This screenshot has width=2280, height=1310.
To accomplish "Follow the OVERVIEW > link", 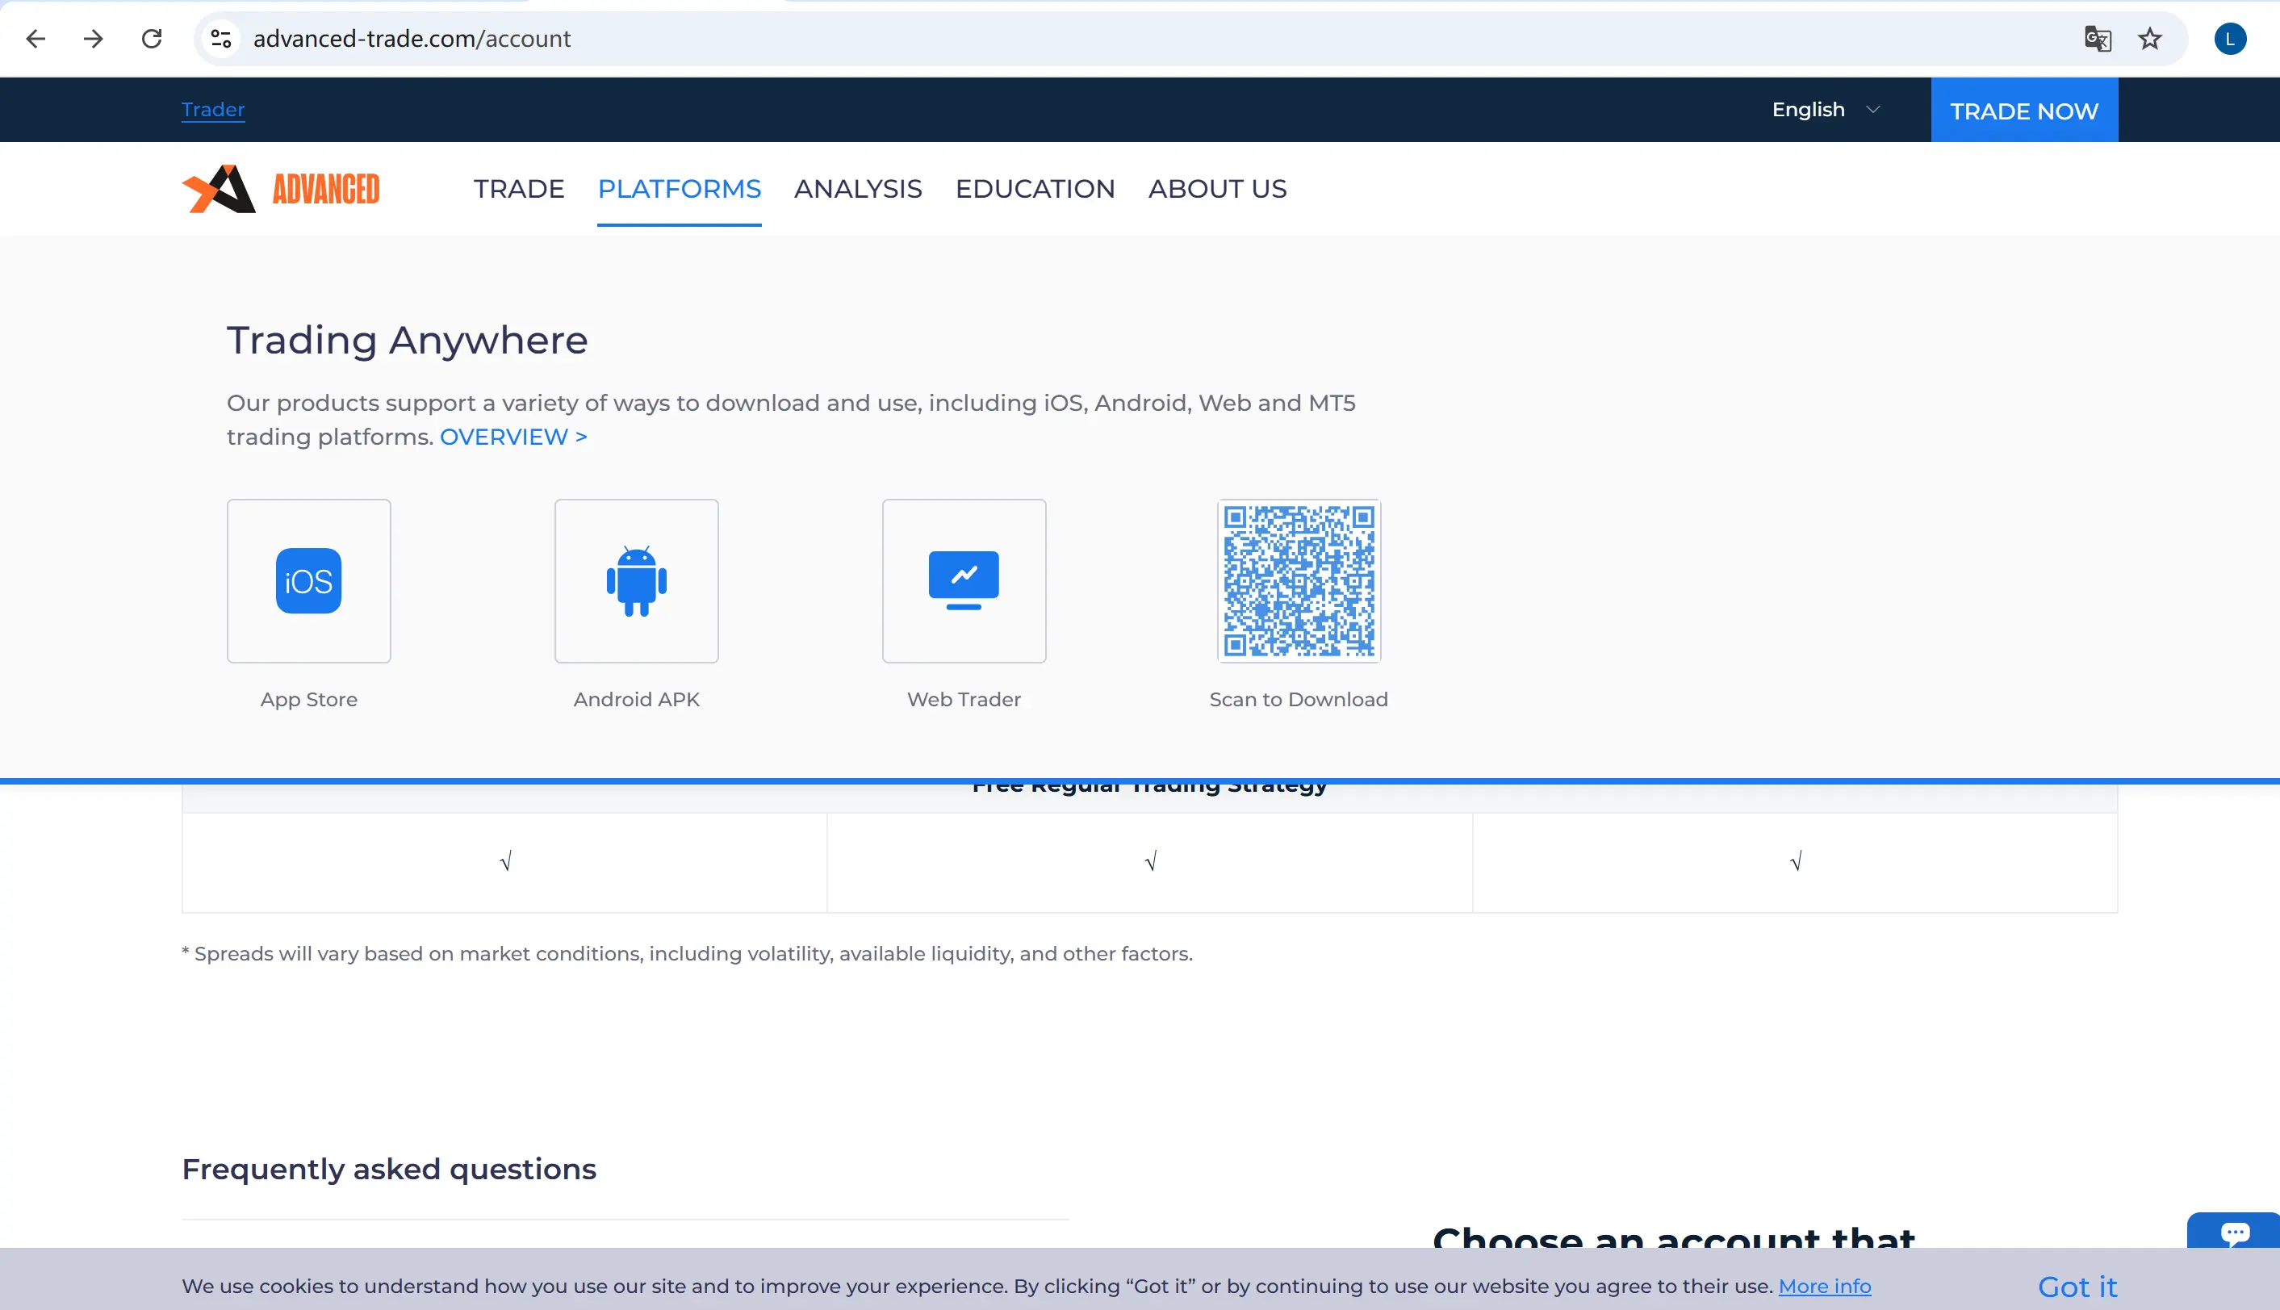I will pyautogui.click(x=512, y=437).
